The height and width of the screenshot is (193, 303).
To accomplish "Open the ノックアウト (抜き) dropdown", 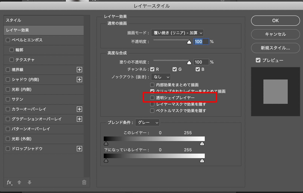I will (161, 77).
